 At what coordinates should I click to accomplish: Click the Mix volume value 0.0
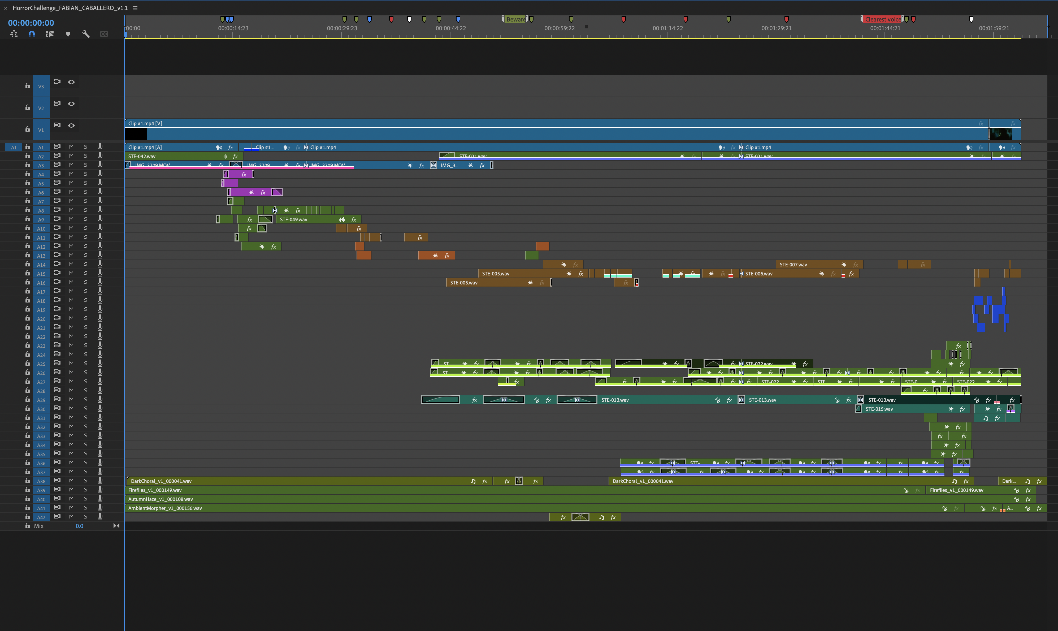[x=80, y=526]
